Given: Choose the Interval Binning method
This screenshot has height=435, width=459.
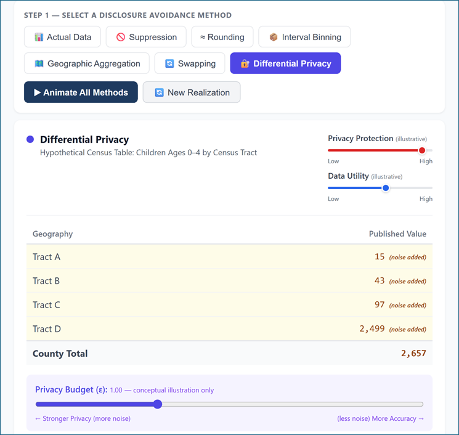Looking at the screenshot, I should [304, 37].
